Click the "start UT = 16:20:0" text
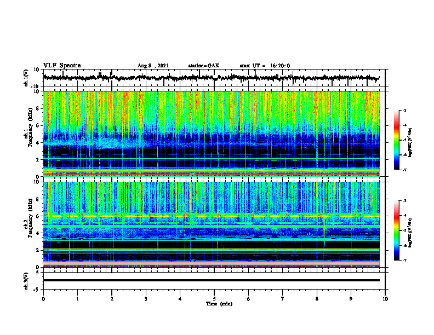434x335 pixels. 265,66
